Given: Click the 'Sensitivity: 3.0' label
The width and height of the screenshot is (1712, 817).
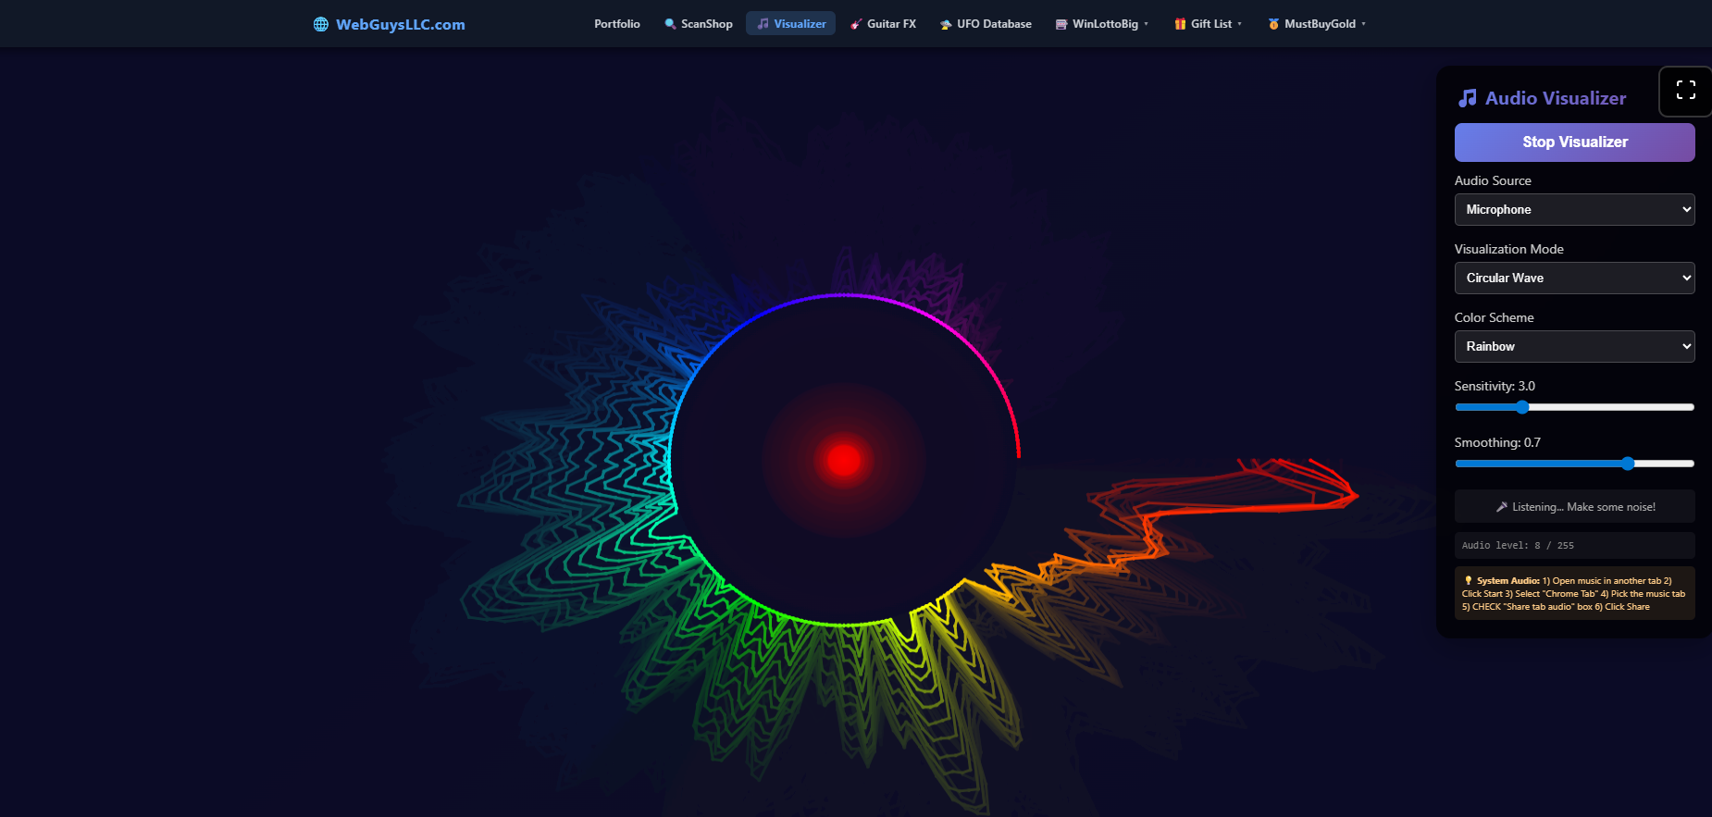Looking at the screenshot, I should (x=1495, y=386).
